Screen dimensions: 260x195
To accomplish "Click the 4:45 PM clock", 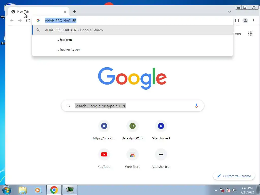I will (247, 188).
